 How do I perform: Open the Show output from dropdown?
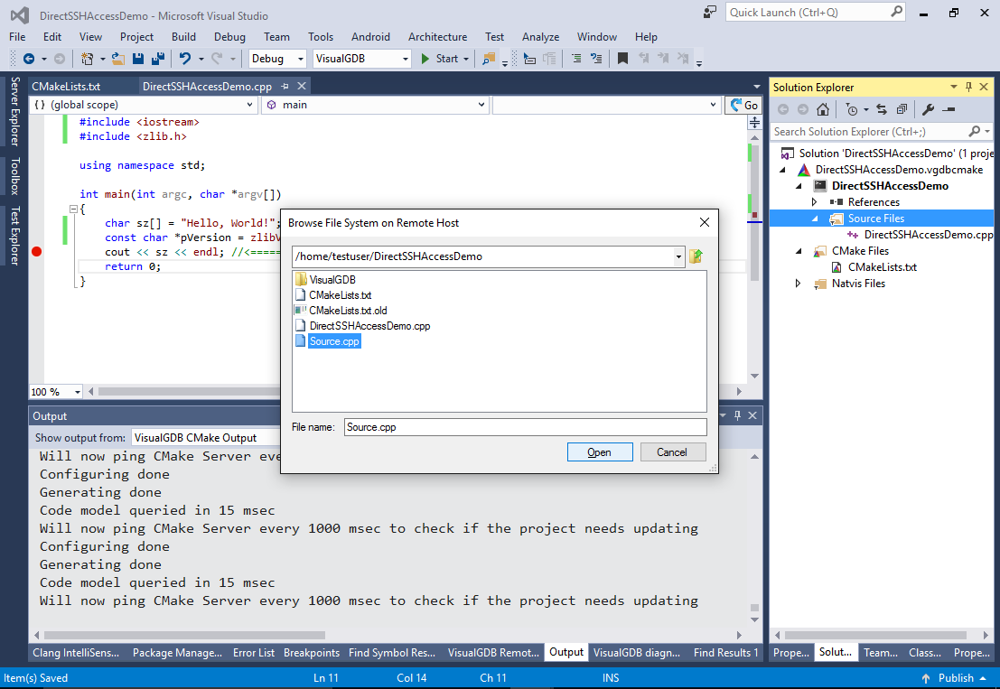pyautogui.click(x=205, y=438)
